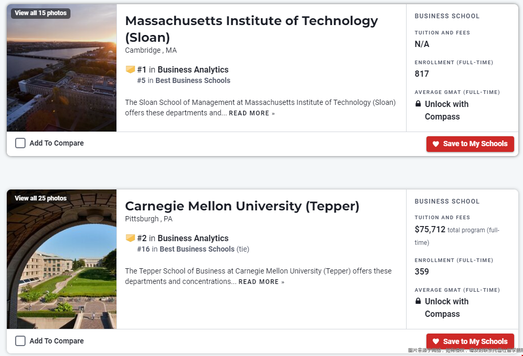This screenshot has width=523, height=356.
Task: Expand Tepper description with READ MORE
Action: pos(261,282)
